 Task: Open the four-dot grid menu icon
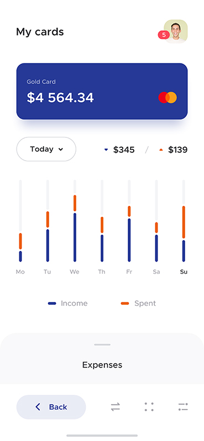click(149, 407)
